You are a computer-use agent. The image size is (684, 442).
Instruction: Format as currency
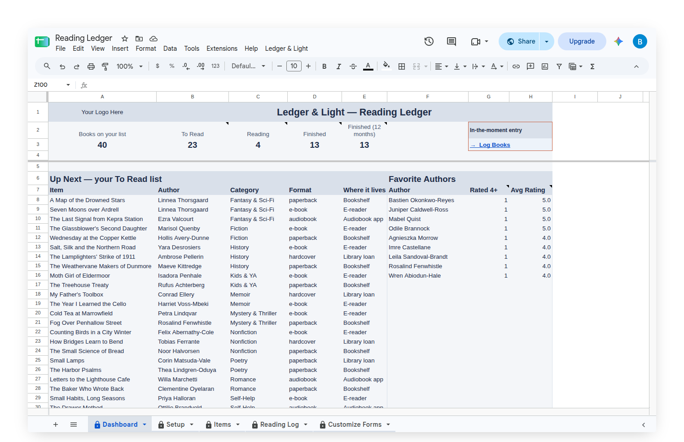tap(158, 66)
